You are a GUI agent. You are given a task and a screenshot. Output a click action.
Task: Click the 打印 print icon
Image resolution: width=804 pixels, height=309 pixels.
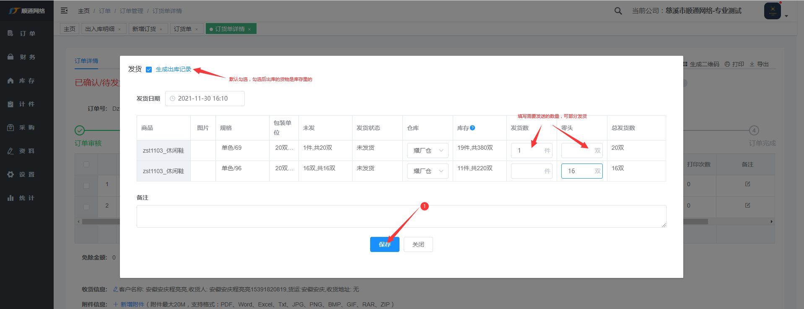tap(727, 64)
